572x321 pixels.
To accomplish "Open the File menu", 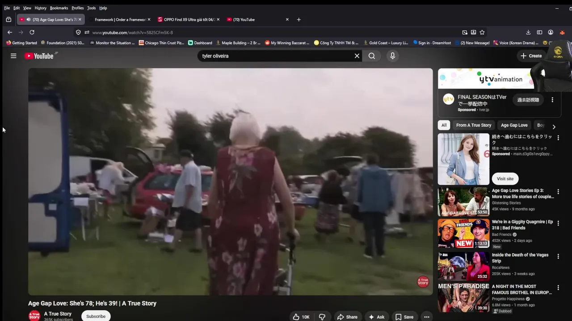I will (7, 8).
